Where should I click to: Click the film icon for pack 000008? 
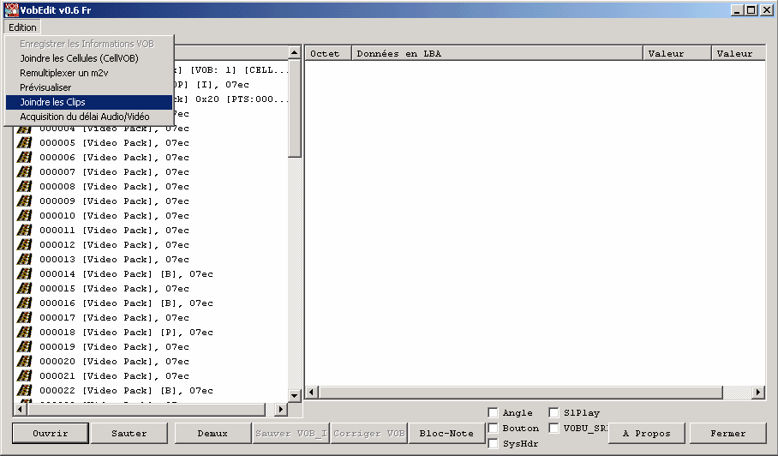[x=25, y=187]
